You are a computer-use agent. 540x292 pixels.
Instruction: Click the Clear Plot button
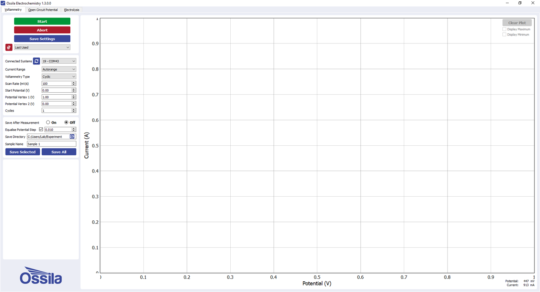click(517, 23)
